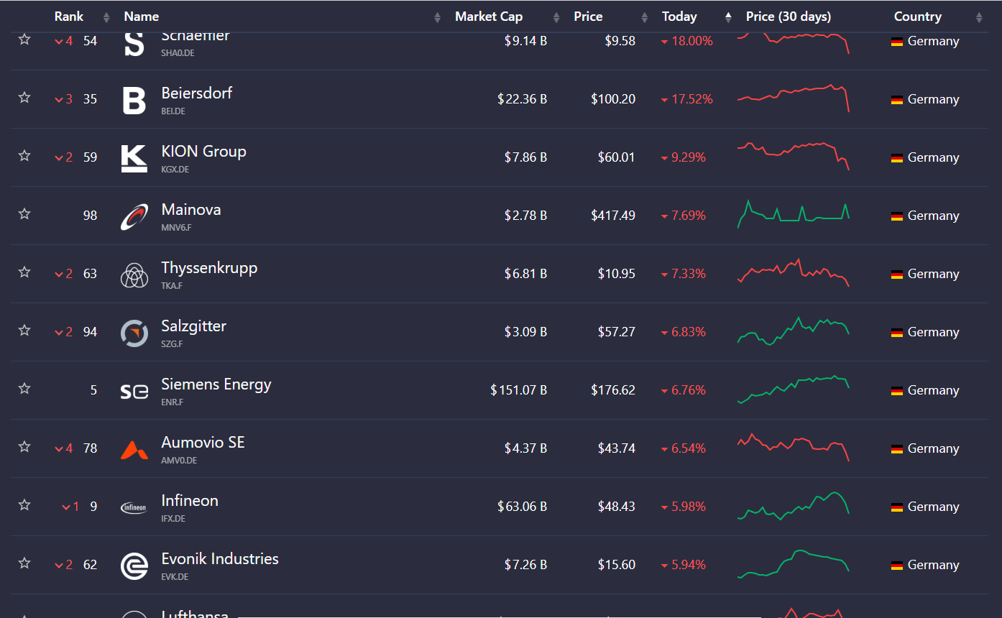Sort table by Name header label
The width and height of the screenshot is (1002, 618).
click(x=142, y=17)
